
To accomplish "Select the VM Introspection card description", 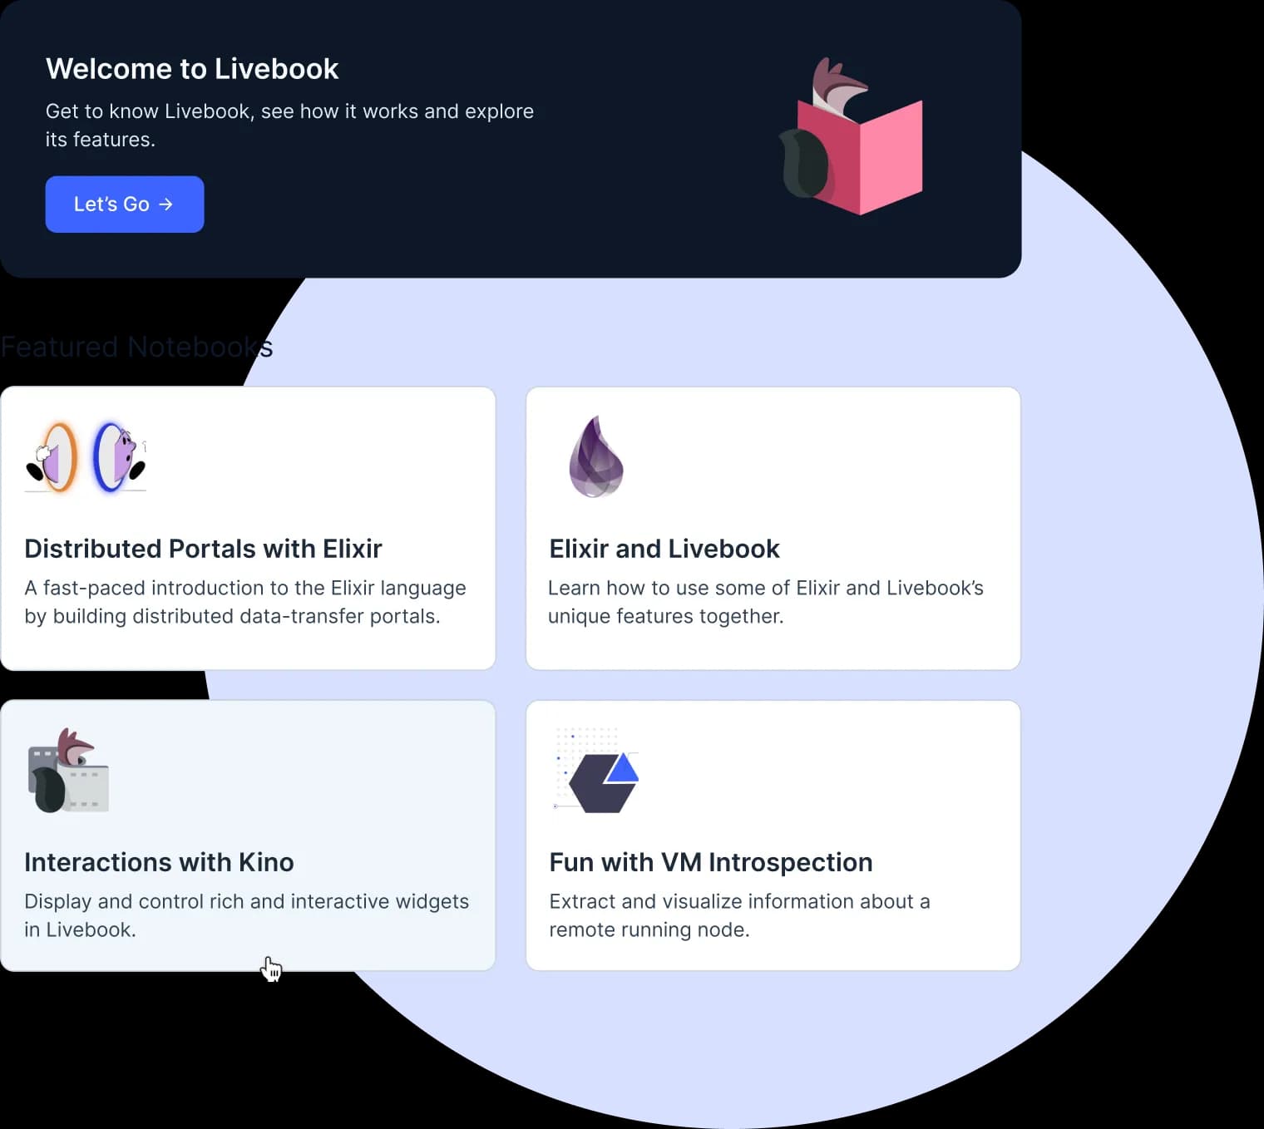I will tap(739, 915).
